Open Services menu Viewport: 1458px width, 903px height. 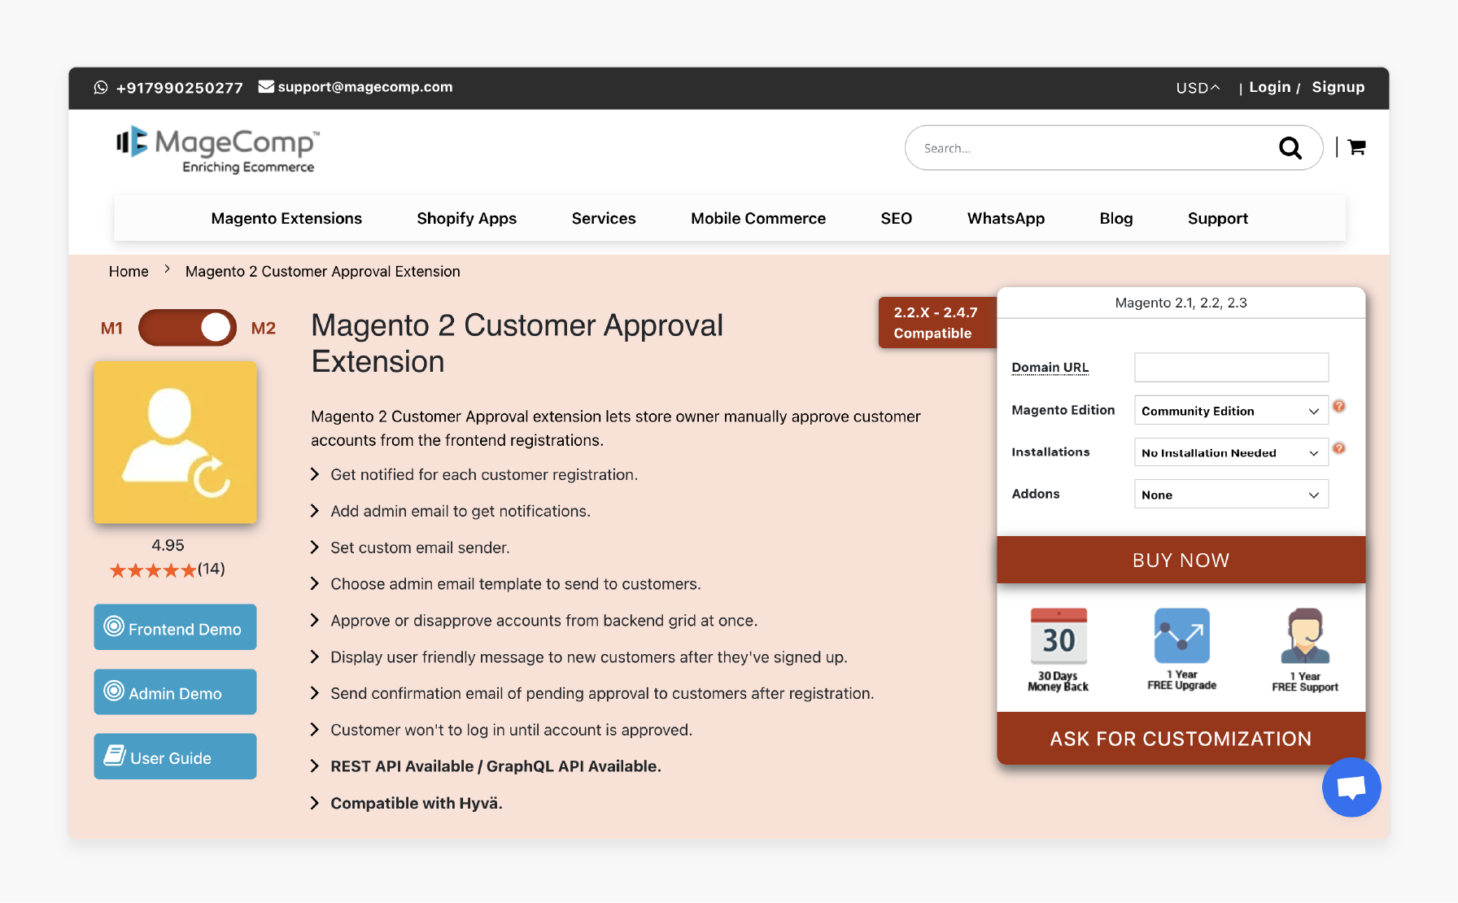click(x=604, y=219)
